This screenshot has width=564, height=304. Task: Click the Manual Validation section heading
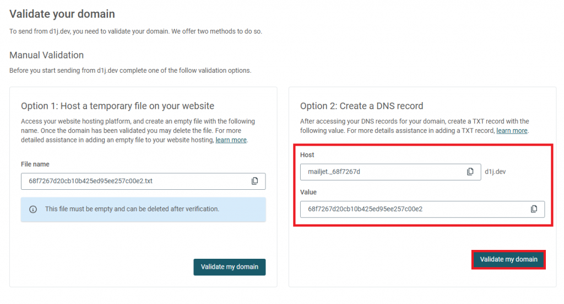[46, 55]
